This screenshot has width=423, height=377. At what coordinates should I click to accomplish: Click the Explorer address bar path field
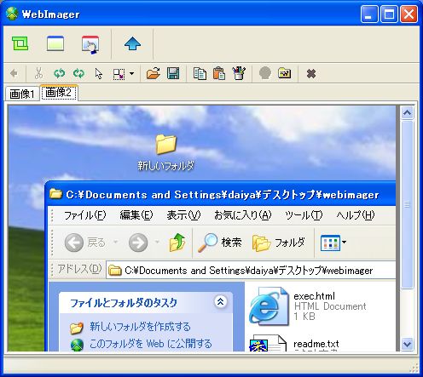pos(252,271)
